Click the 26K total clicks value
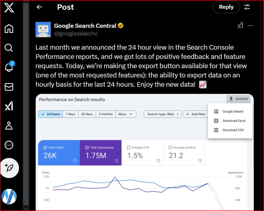Viewport: 264px width, 211px height. pos(50,156)
